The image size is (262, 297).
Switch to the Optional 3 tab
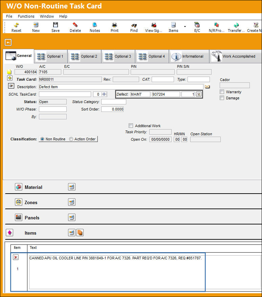[118, 56]
